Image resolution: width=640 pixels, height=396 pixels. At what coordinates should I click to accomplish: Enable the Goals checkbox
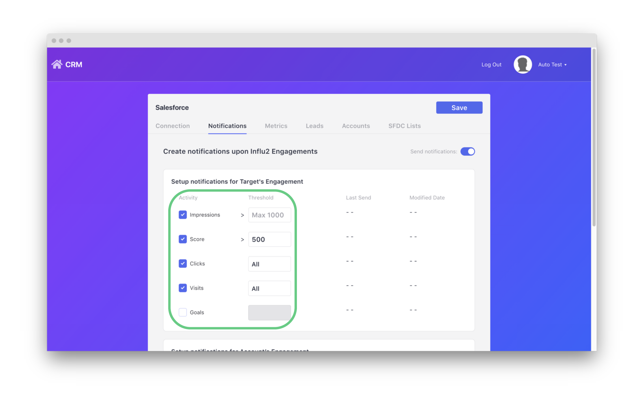click(183, 312)
